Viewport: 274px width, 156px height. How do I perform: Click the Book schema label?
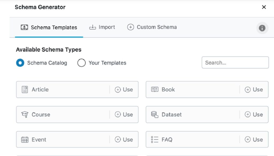[x=168, y=90]
